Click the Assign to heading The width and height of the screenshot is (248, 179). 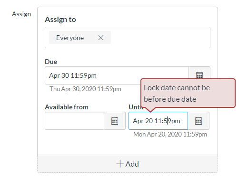(60, 20)
